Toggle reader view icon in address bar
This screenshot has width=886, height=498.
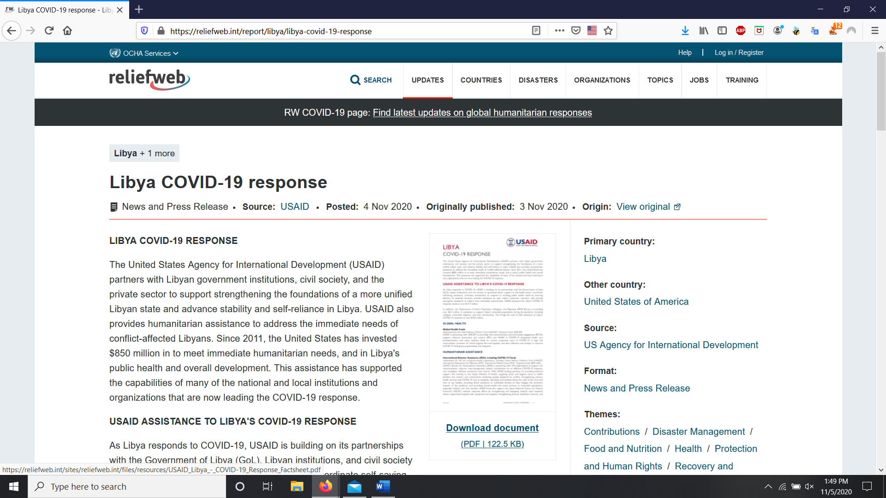point(536,31)
